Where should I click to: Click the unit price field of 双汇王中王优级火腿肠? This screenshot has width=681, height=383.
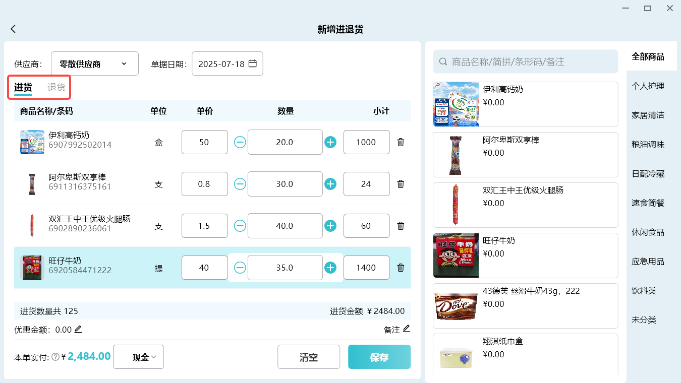(204, 226)
